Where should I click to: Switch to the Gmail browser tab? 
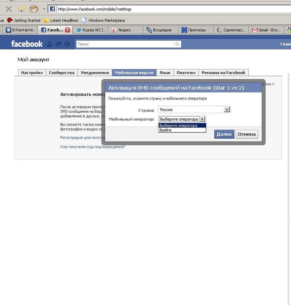point(266,30)
